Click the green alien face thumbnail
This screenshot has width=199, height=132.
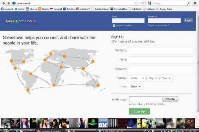click(93, 123)
